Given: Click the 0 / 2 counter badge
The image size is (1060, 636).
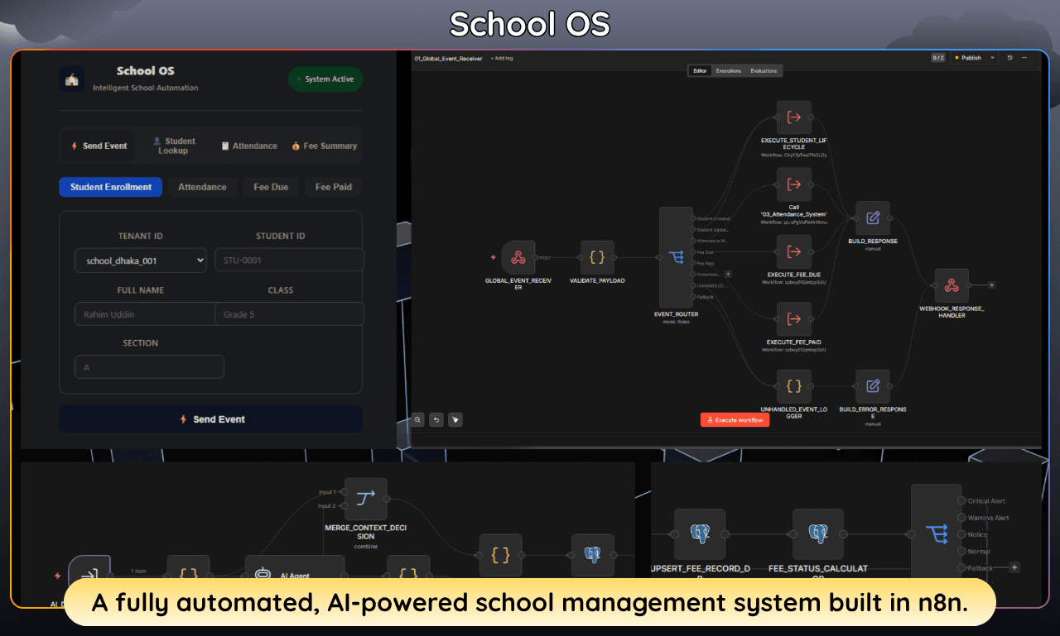Looking at the screenshot, I should pos(937,58).
